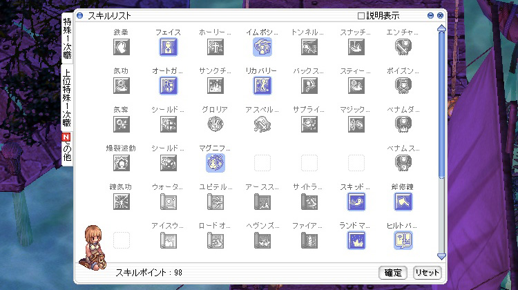Image resolution: width=518 pixels, height=290 pixels.
Task: Click the バックス skill icon
Action: pyautogui.click(x=309, y=86)
